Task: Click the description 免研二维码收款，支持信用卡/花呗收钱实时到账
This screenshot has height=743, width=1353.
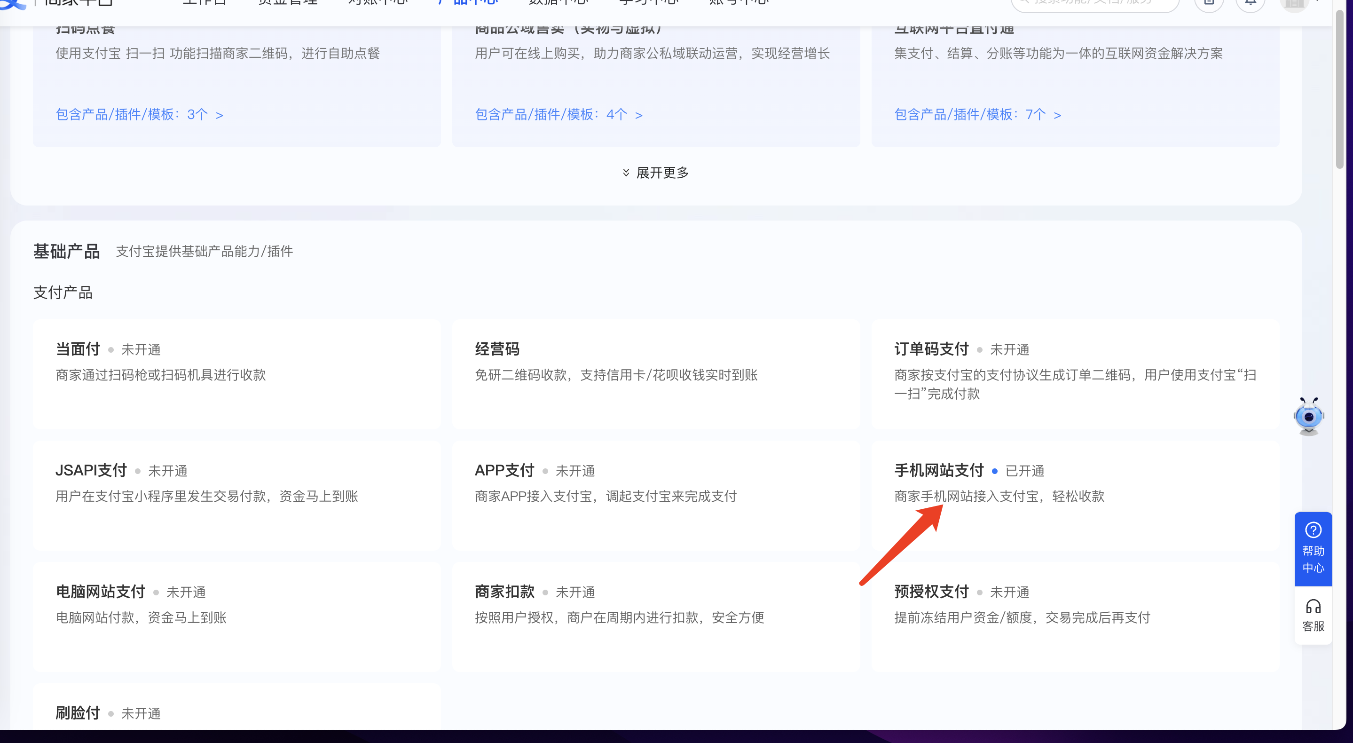Action: click(616, 375)
